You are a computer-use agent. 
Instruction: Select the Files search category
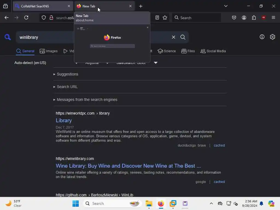188,51
